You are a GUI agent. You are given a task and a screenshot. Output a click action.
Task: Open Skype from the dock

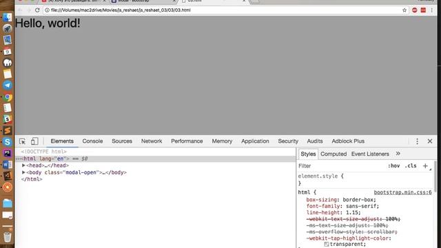coord(8,142)
